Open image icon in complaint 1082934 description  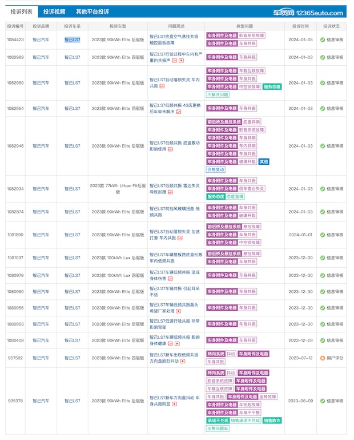click(170, 192)
